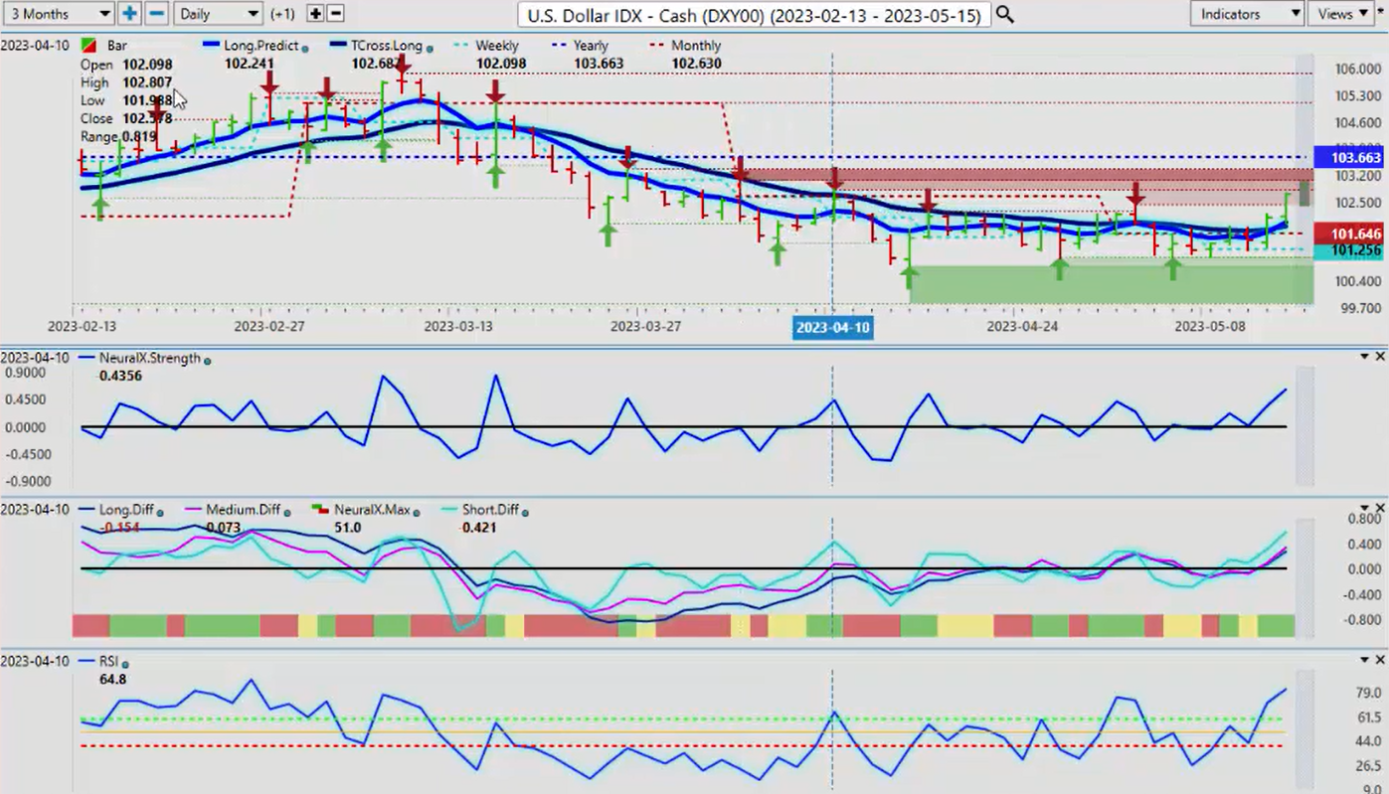Click the NeuralX.Max red-green icon
This screenshot has width=1389, height=794.
pyautogui.click(x=319, y=510)
